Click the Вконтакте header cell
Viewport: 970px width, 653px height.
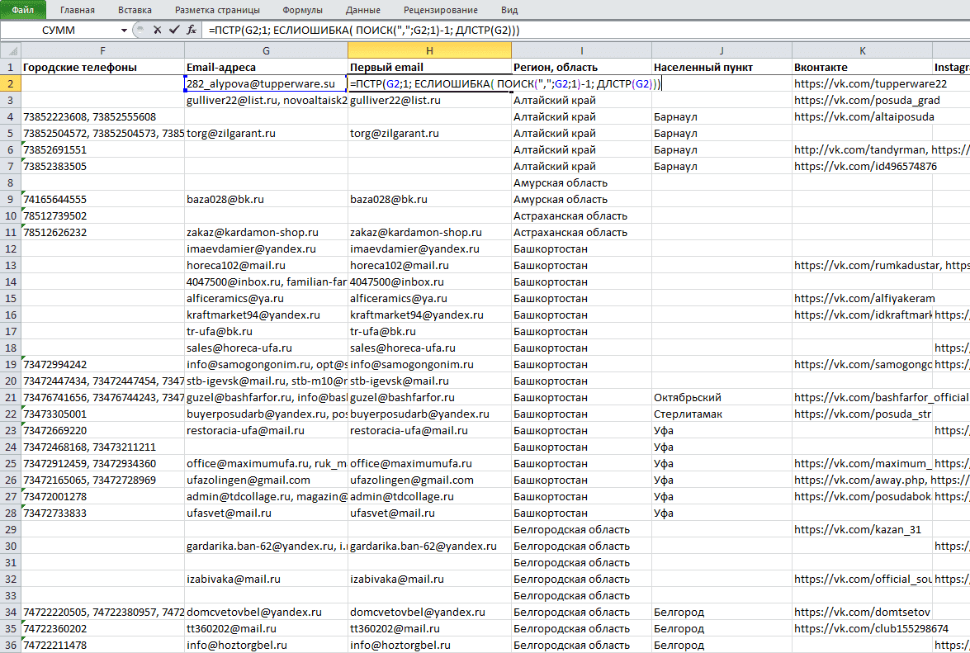click(x=862, y=68)
